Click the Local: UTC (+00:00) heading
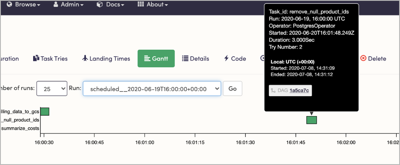Viewport: 400px width, 165px height. tap(293, 62)
